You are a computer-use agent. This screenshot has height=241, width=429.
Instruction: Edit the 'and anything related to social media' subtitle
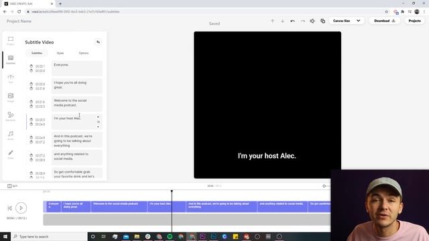tap(77, 157)
